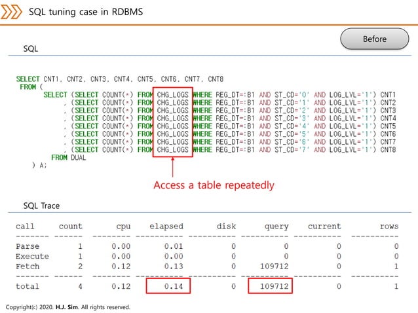Click Fetch row cpu value 0.12

(x=121, y=267)
